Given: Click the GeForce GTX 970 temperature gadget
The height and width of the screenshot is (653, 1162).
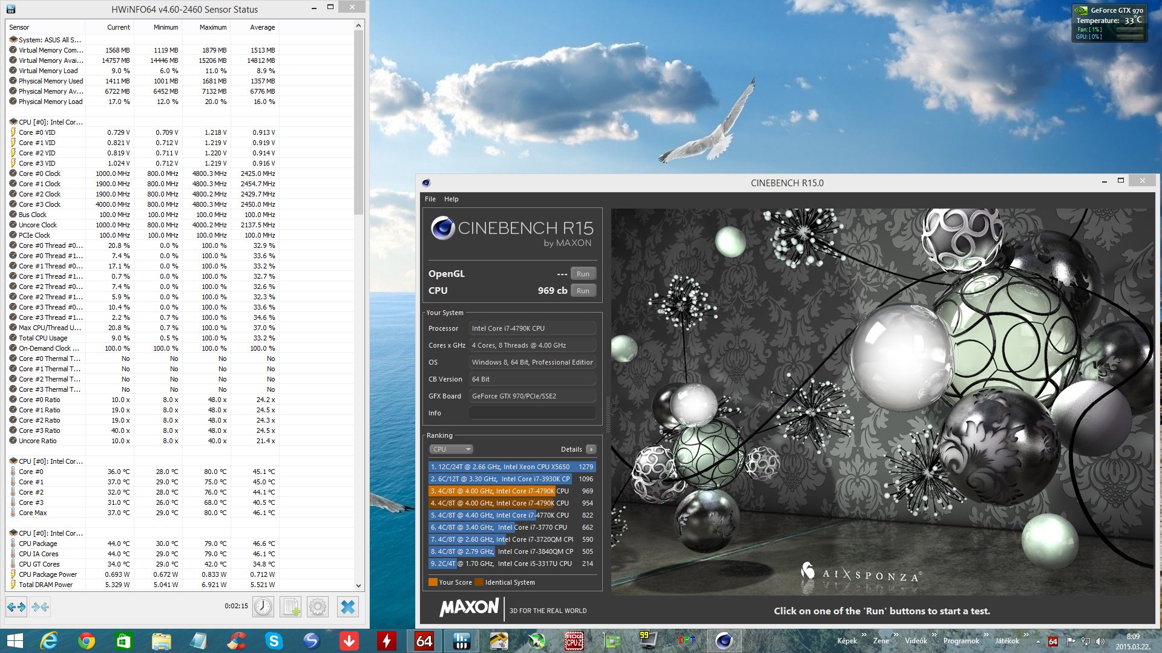Looking at the screenshot, I should click(x=1109, y=24).
